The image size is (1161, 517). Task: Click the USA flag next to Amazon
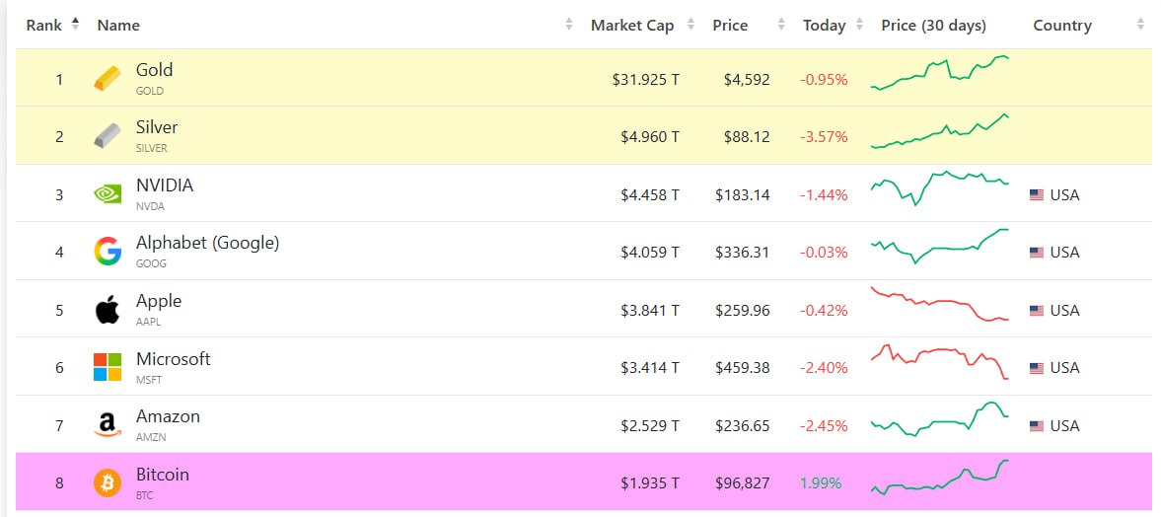(x=1037, y=425)
